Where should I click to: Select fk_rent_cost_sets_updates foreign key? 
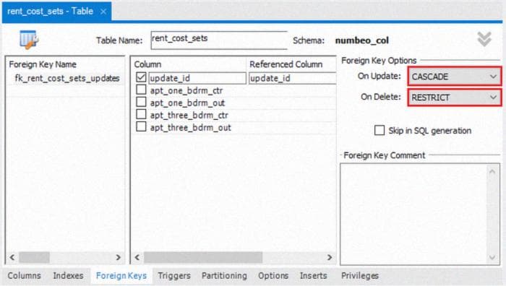point(67,78)
